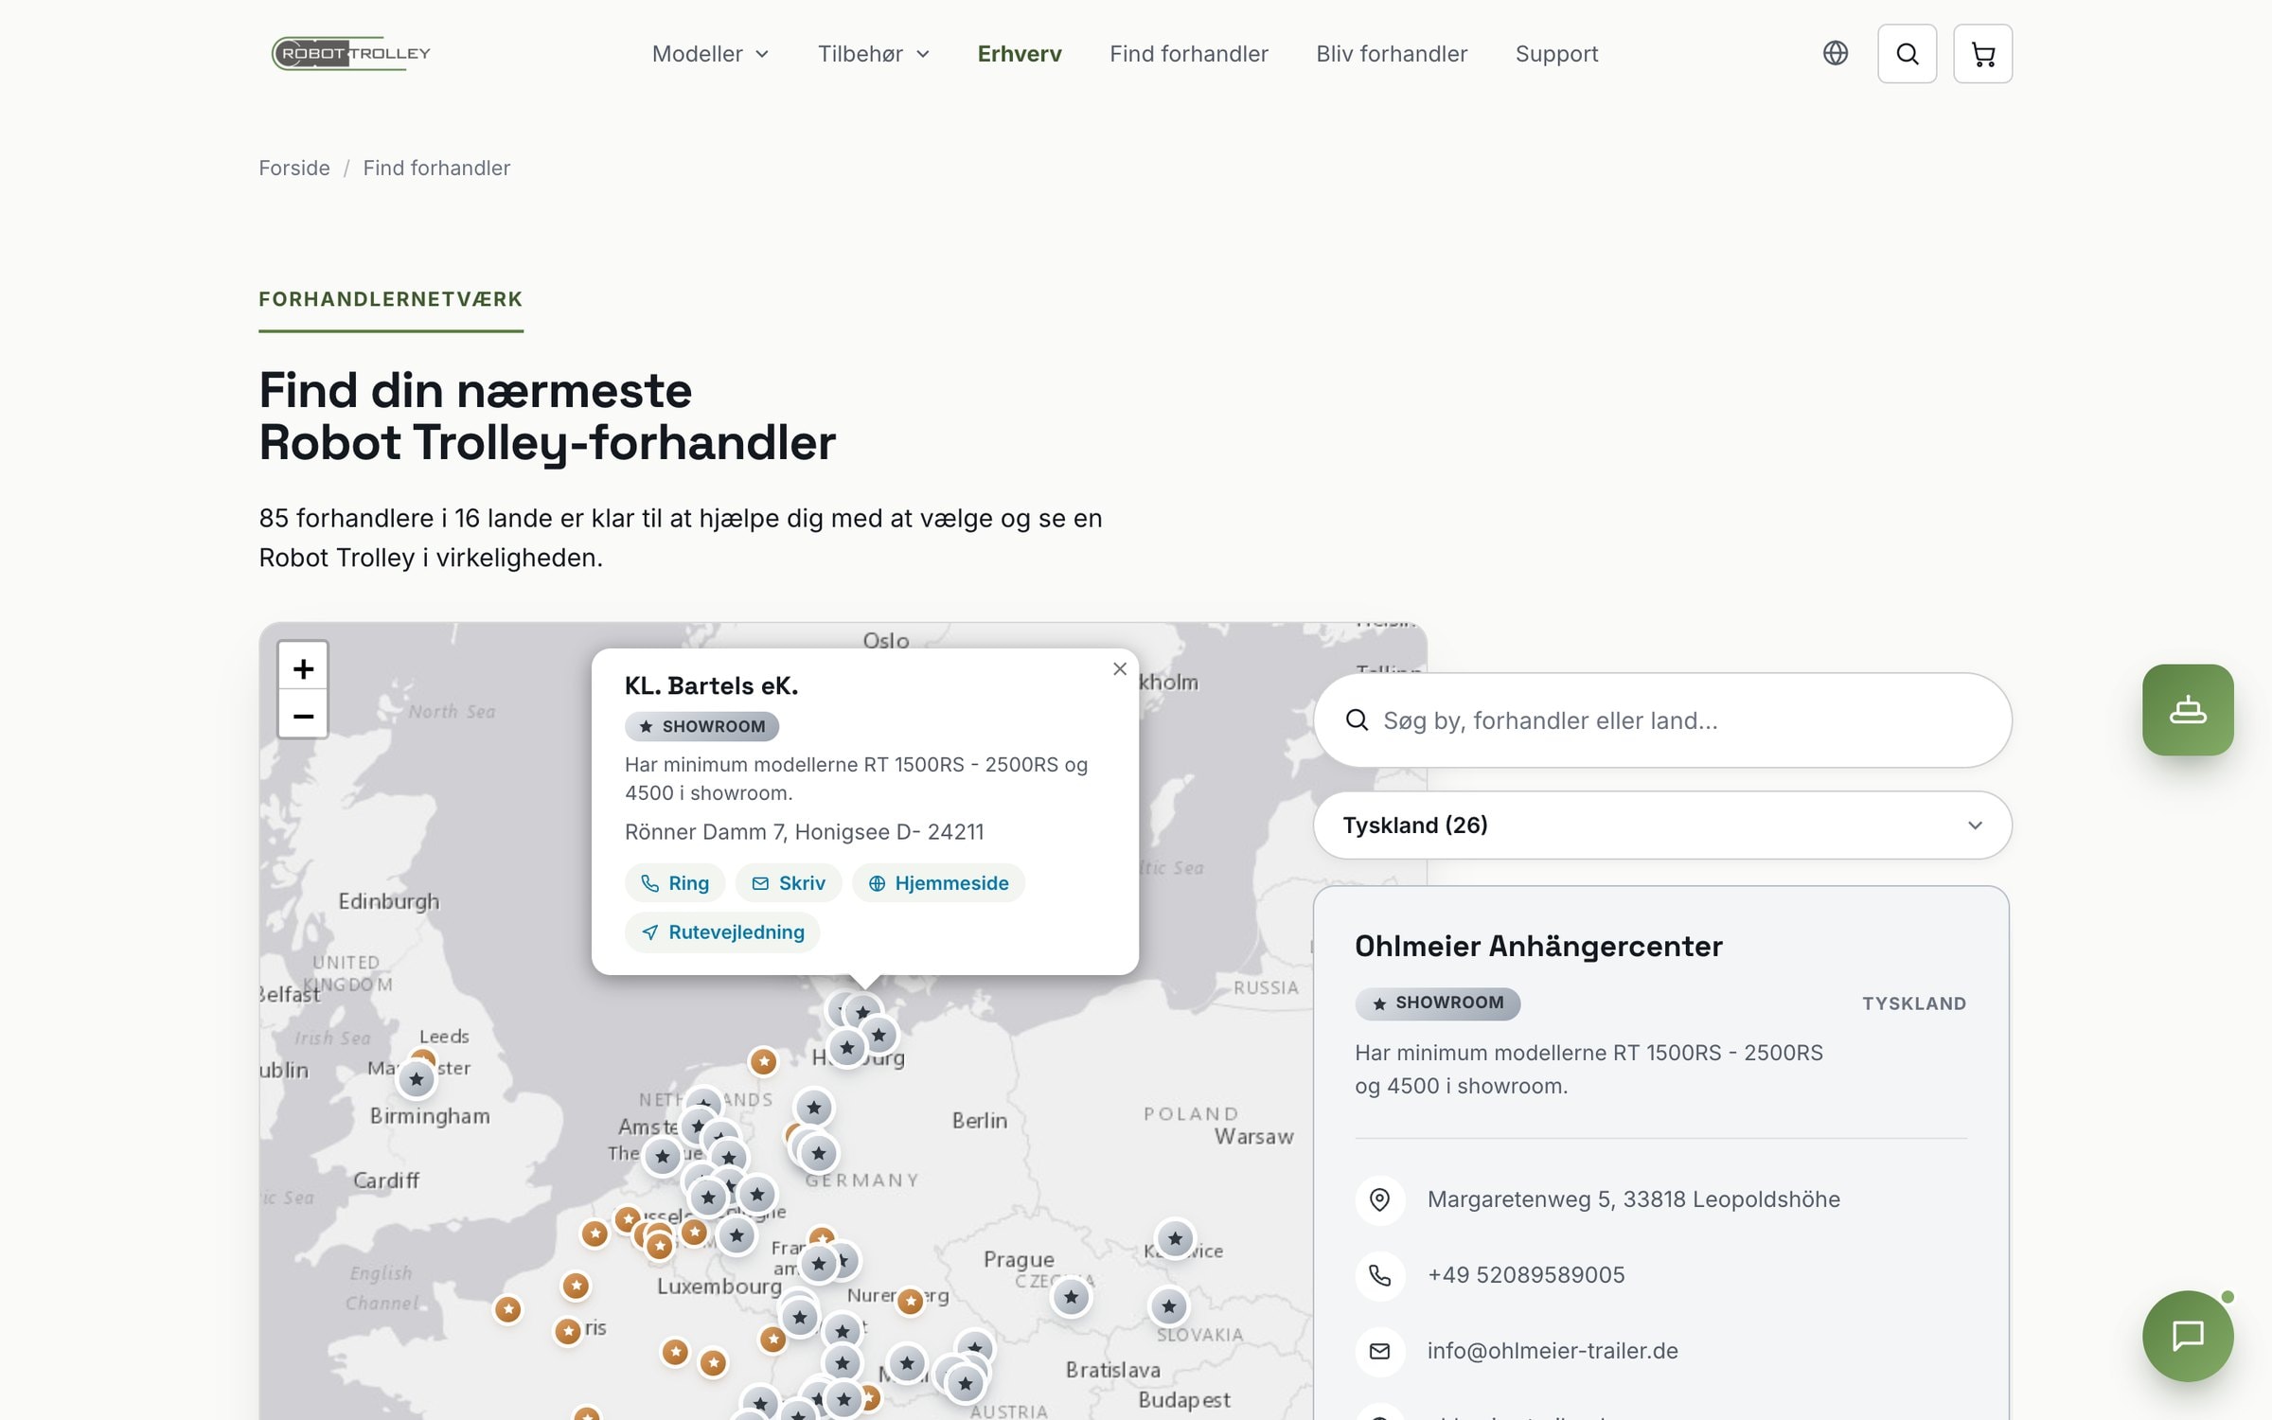Click the map marker near Manchester
Viewport: 2272px width, 1420px height.
tap(416, 1079)
